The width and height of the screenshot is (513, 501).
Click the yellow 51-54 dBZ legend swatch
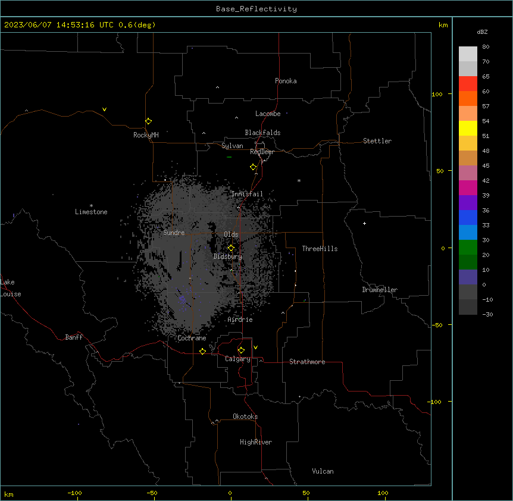(468, 128)
